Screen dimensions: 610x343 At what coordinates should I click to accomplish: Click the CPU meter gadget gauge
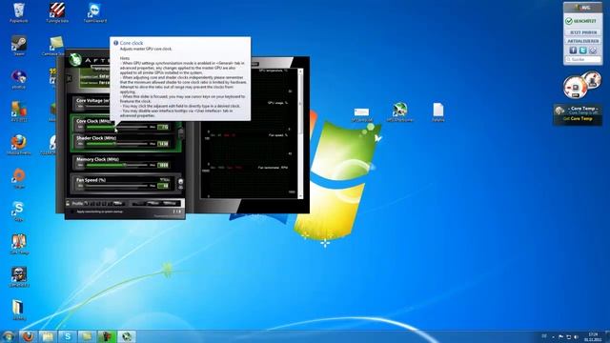click(x=575, y=87)
